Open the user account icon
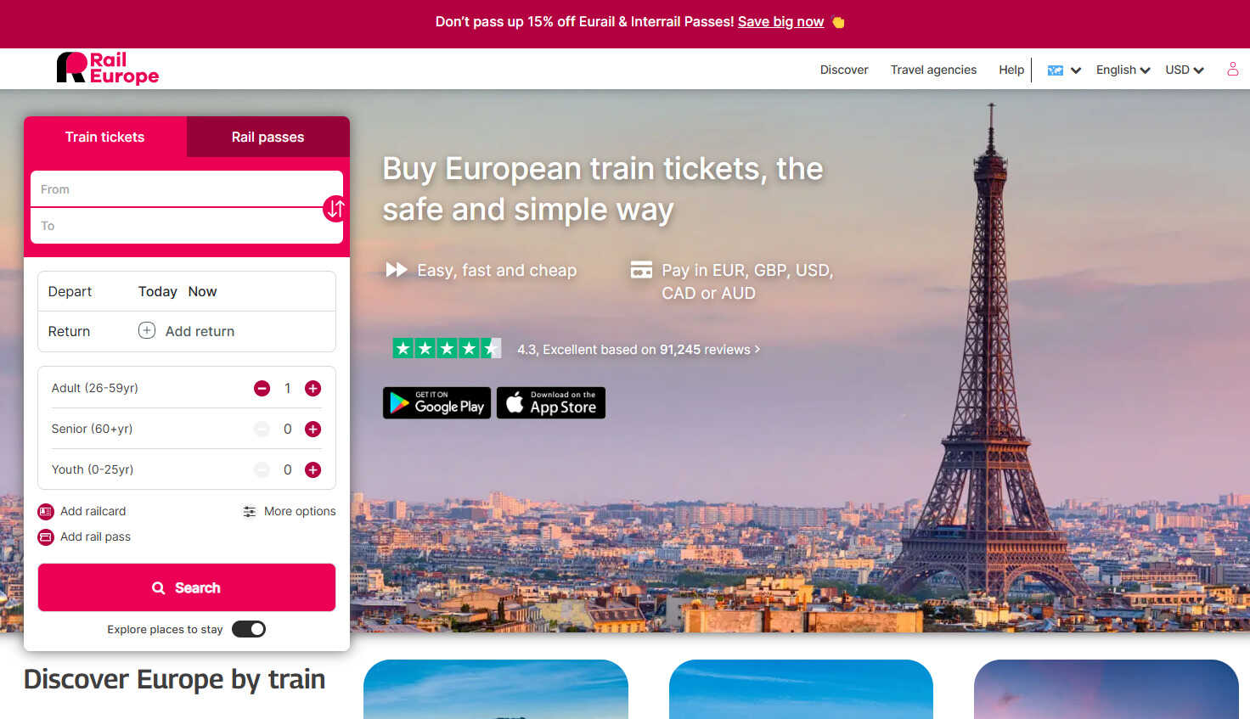This screenshot has width=1250, height=719. pos(1232,70)
